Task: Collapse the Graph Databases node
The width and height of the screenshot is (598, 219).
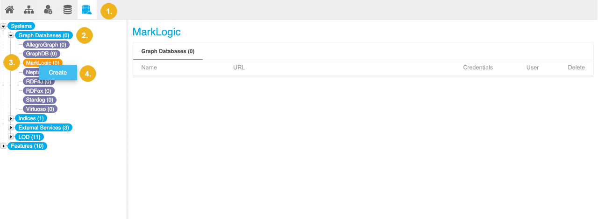Action: click(x=11, y=35)
